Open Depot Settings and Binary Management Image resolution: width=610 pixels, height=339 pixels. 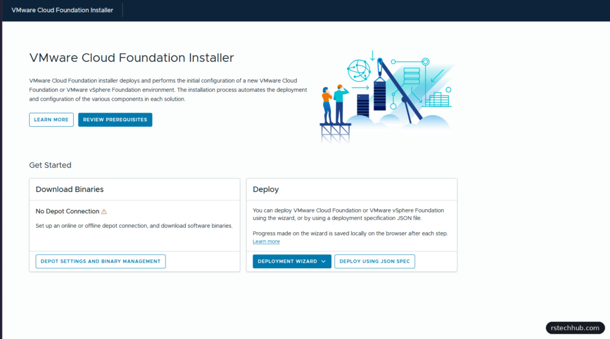point(101,262)
